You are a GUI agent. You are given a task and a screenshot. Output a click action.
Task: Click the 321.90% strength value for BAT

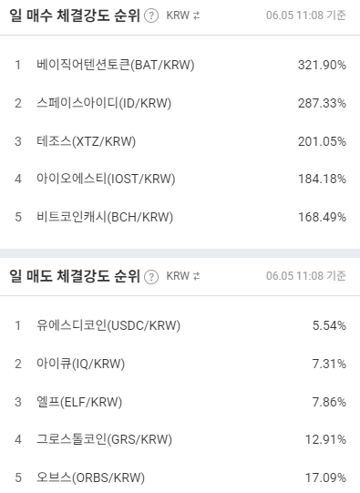[322, 65]
